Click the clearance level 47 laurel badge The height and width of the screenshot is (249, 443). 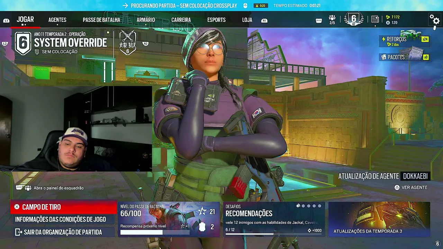coord(354,19)
